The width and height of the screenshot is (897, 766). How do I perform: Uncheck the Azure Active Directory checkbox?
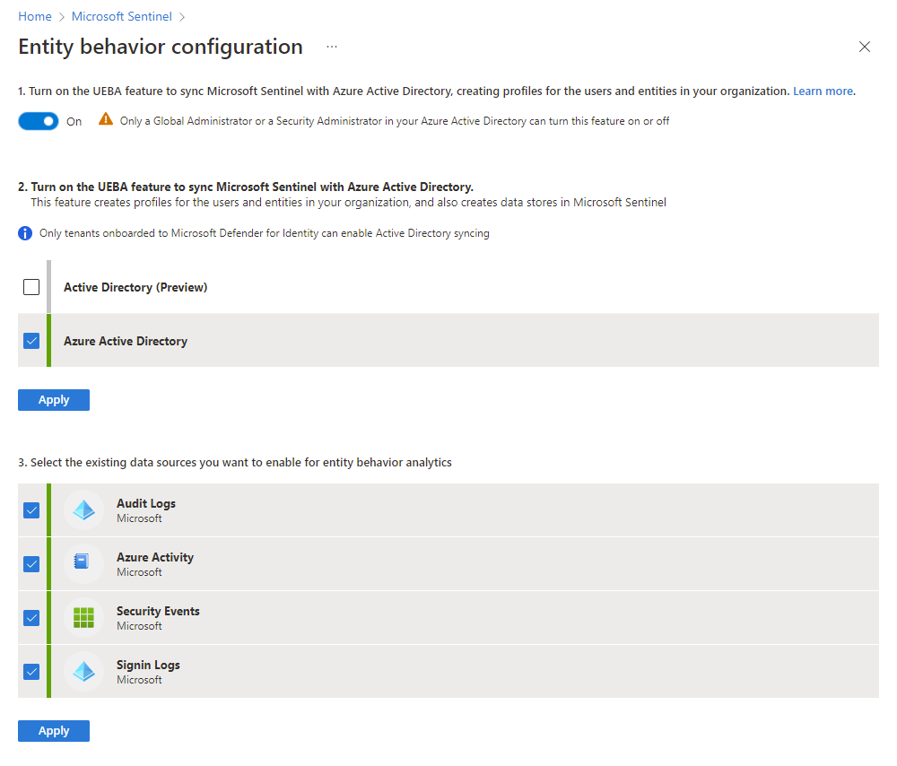pyautogui.click(x=31, y=341)
